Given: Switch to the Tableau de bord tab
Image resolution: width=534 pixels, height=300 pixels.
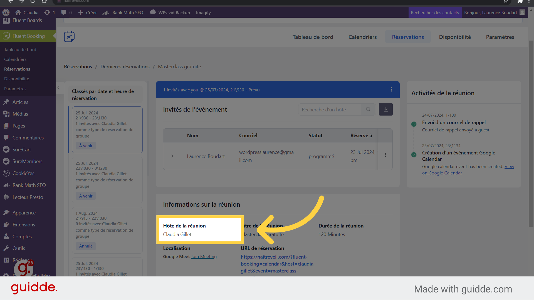Looking at the screenshot, I should [x=313, y=37].
